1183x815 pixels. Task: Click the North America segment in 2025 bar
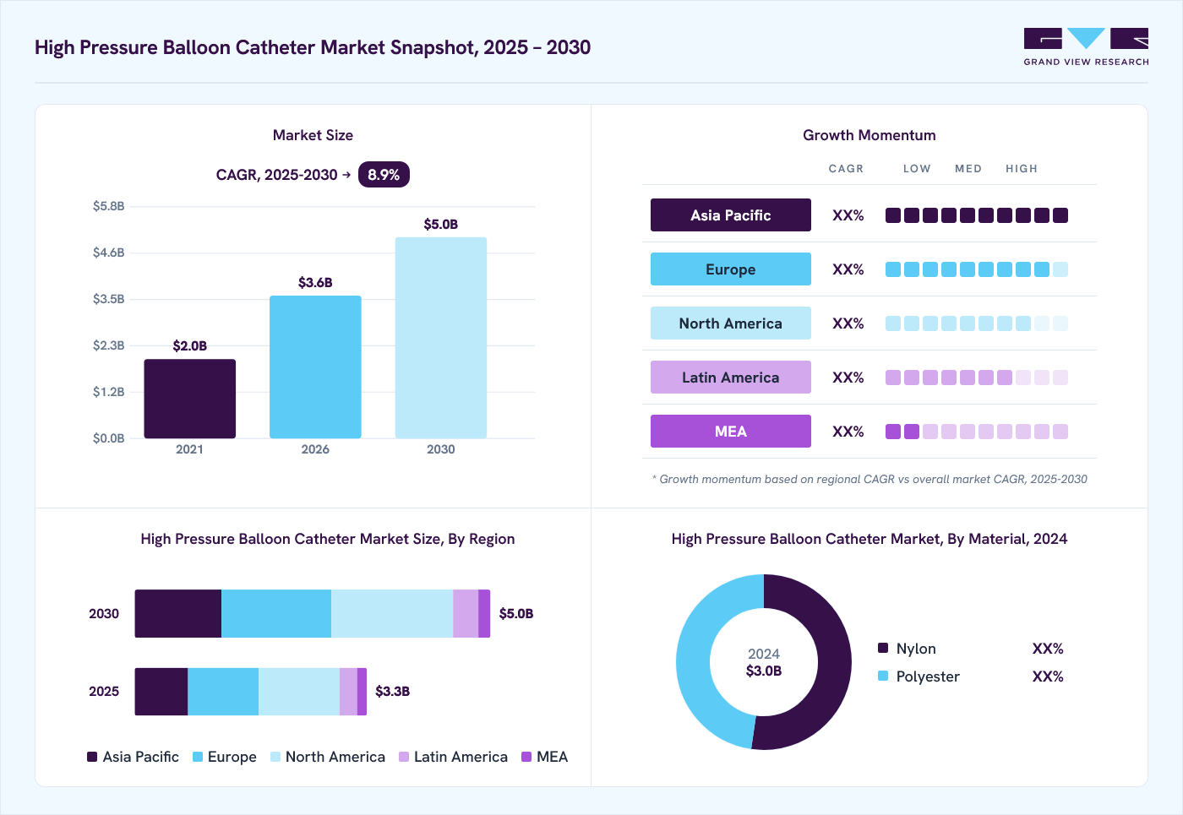(299, 692)
